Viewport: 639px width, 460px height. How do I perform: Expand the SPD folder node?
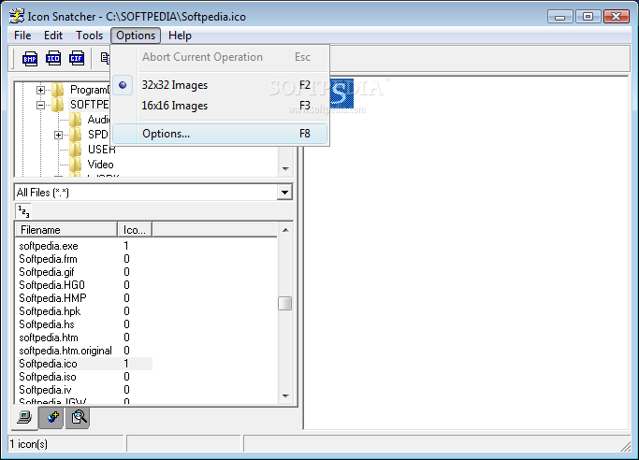pos(58,135)
